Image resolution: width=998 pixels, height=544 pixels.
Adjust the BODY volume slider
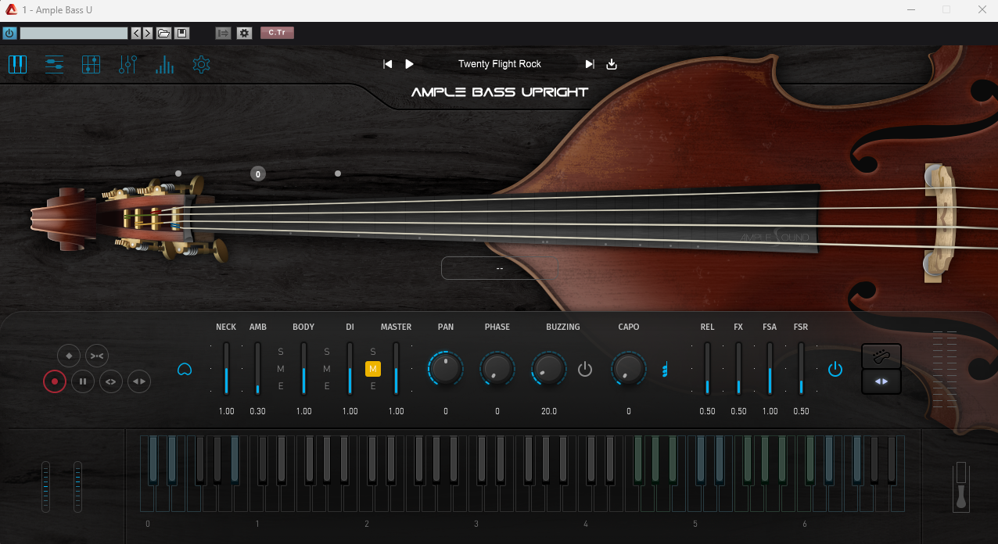coord(303,369)
